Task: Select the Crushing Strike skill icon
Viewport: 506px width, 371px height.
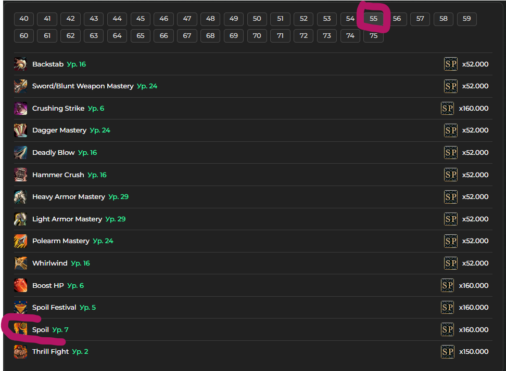Action: (x=20, y=108)
